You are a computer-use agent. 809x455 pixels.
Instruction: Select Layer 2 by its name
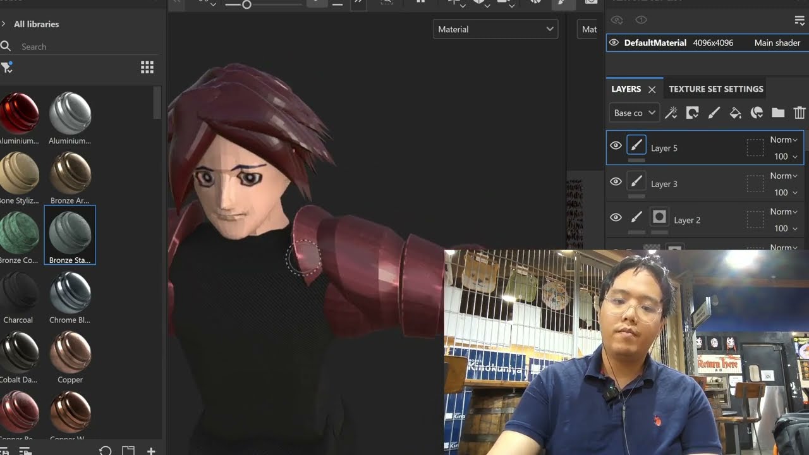point(687,220)
